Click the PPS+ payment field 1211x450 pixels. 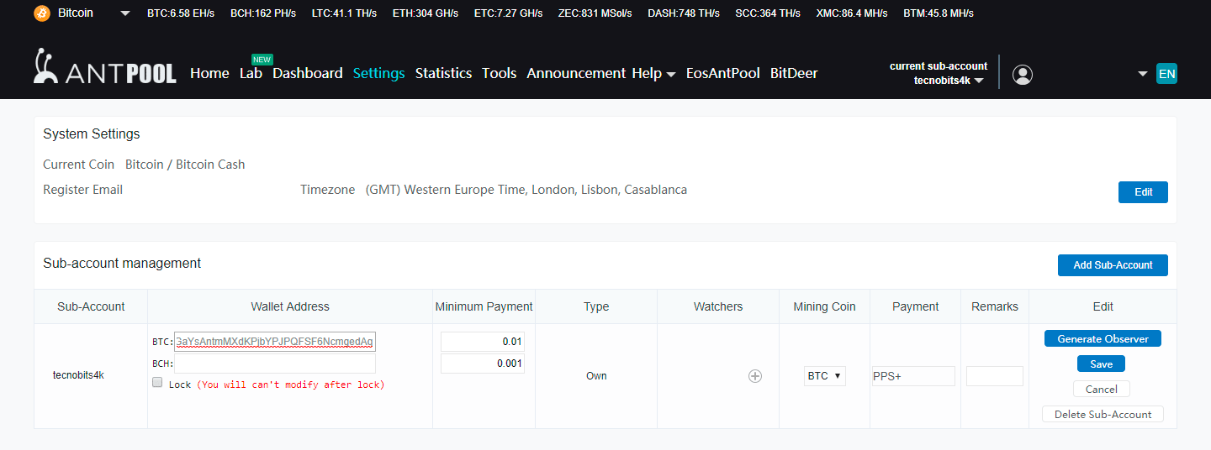(913, 376)
